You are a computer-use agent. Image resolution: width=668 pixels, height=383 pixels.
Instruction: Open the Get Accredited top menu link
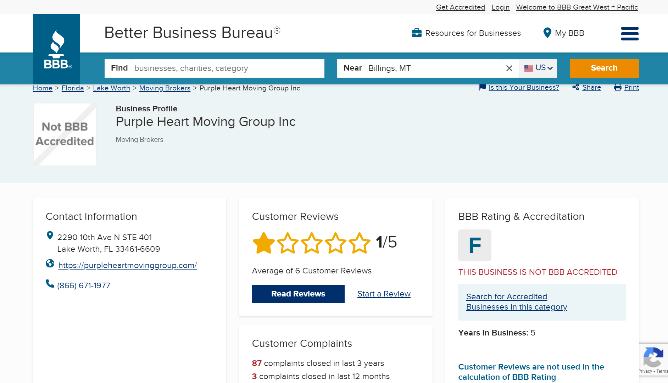[460, 7]
